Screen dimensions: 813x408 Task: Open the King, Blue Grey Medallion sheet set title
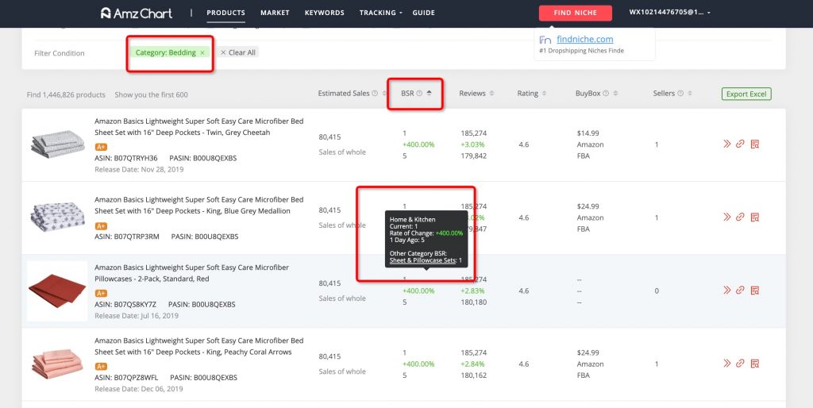coord(199,206)
